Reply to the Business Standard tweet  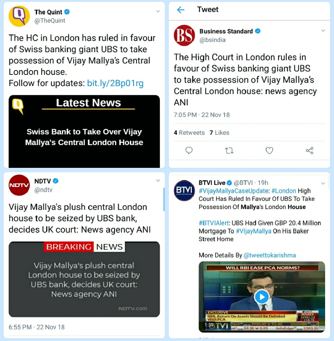click(189, 151)
